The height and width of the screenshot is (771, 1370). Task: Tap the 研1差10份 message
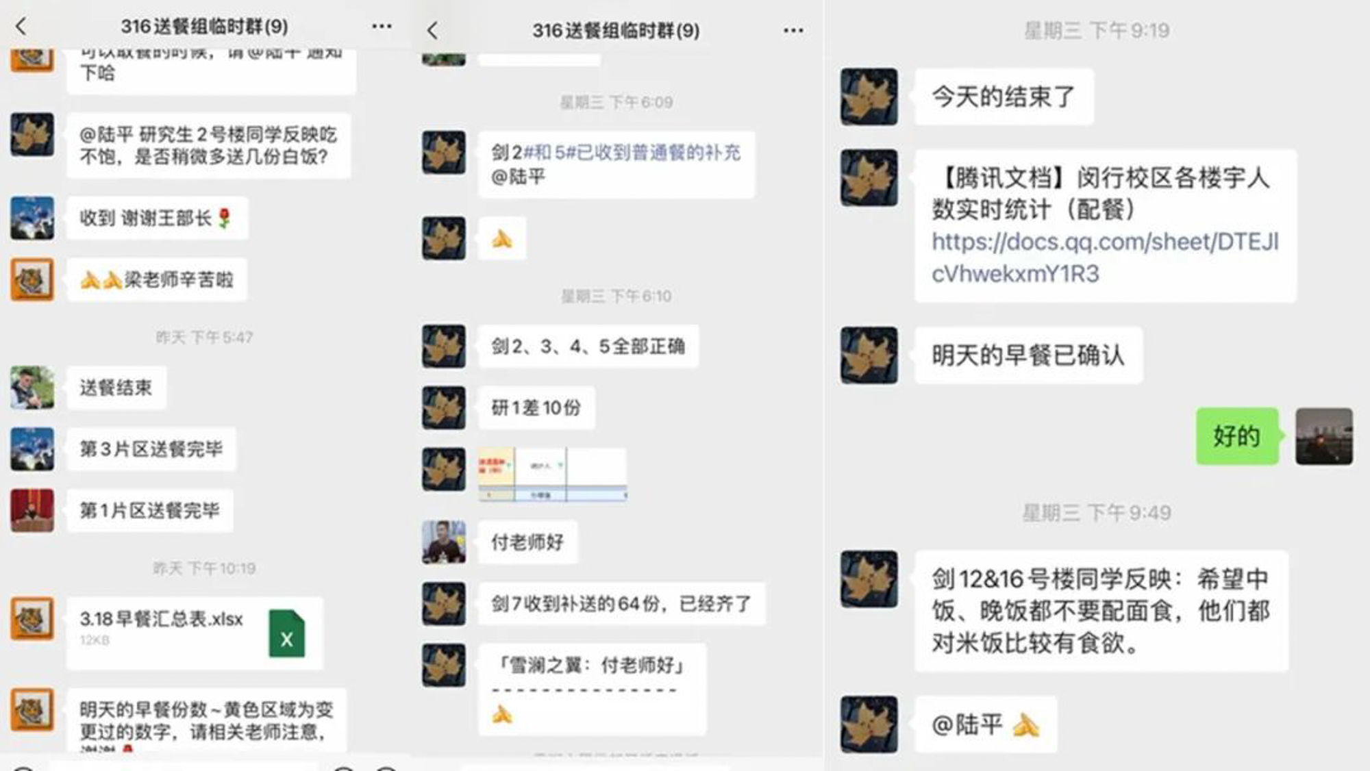point(536,407)
